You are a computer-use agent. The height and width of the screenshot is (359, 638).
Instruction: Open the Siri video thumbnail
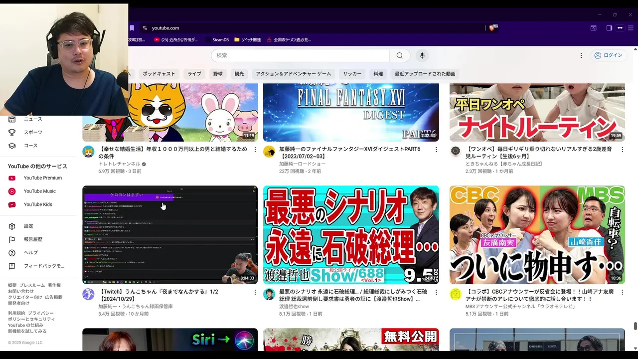pyautogui.click(x=170, y=340)
